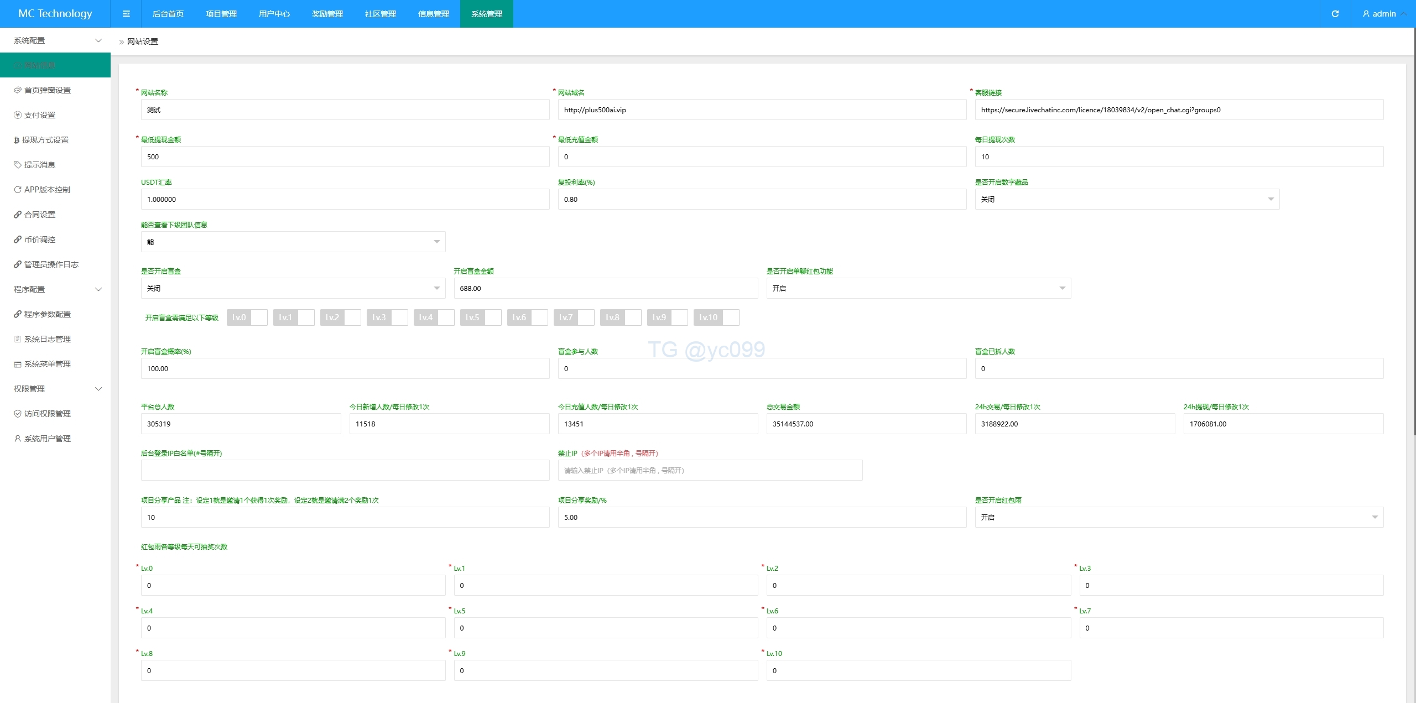
Task: Click the 禁止IP input field
Action: 710,470
